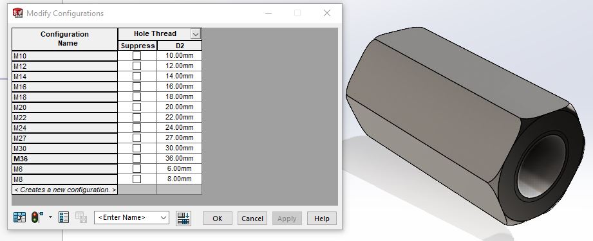Click the 6.00mm D2 value

pyautogui.click(x=179, y=168)
